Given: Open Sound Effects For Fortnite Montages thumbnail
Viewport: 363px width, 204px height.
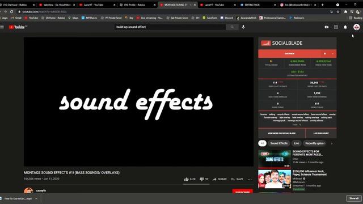Looking at the screenshot, I should 275,159.
